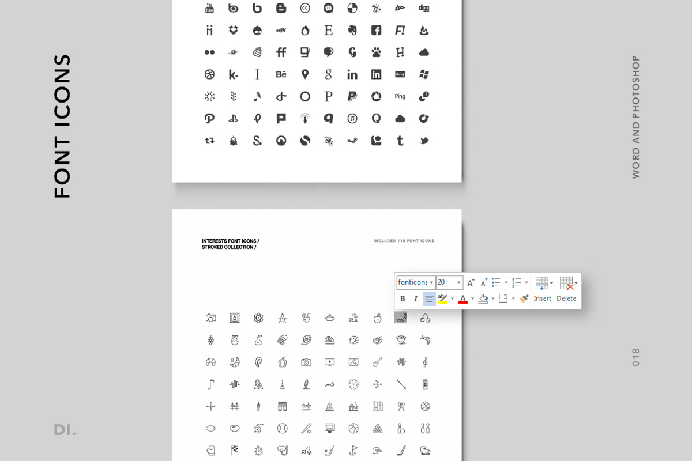Open the font color dropdown arrow
The width and height of the screenshot is (692, 461).
(x=472, y=298)
